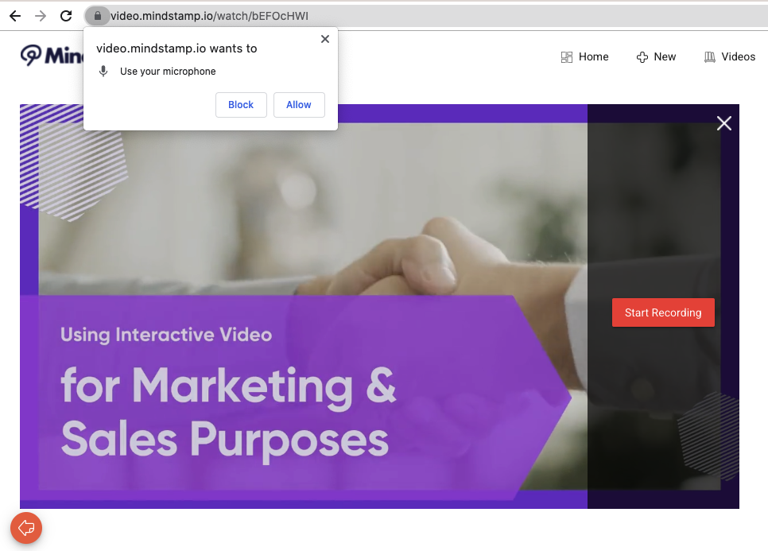This screenshot has width=768, height=551.
Task: Click the plus icon beside New
Action: coord(642,57)
